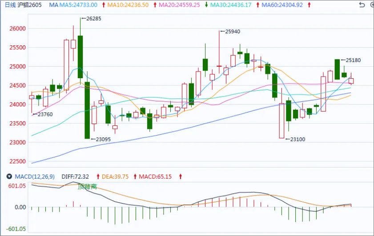Screen dimensions: 374x236
Task: Click the 顶背离 divergence label in MACD
Action: [88, 186]
